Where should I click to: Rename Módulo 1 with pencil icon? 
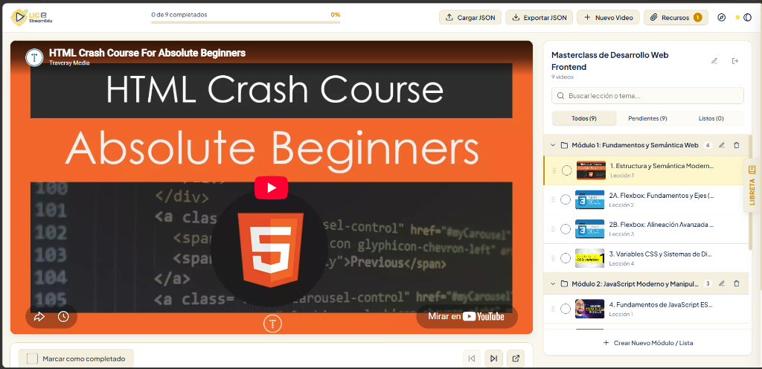pos(722,145)
